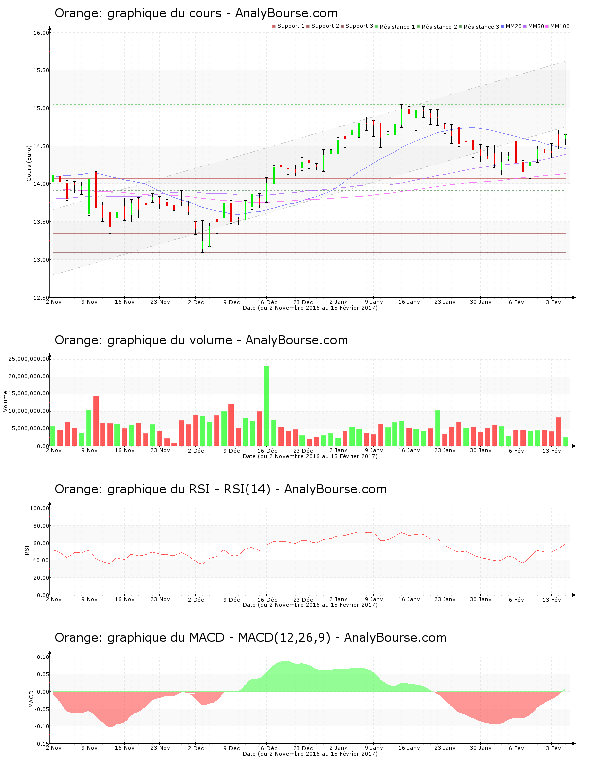Click the 5,000,000.00 volume axis value
594x768 pixels.
31,428
